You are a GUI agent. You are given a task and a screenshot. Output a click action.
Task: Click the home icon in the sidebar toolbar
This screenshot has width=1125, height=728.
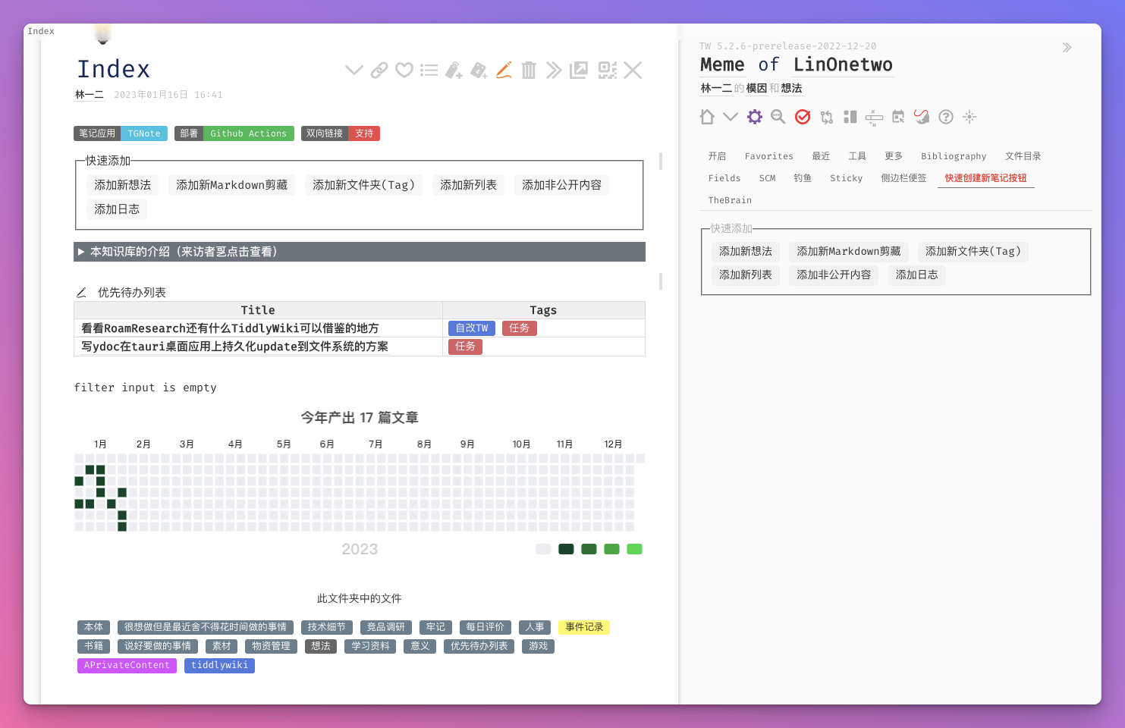[706, 117]
